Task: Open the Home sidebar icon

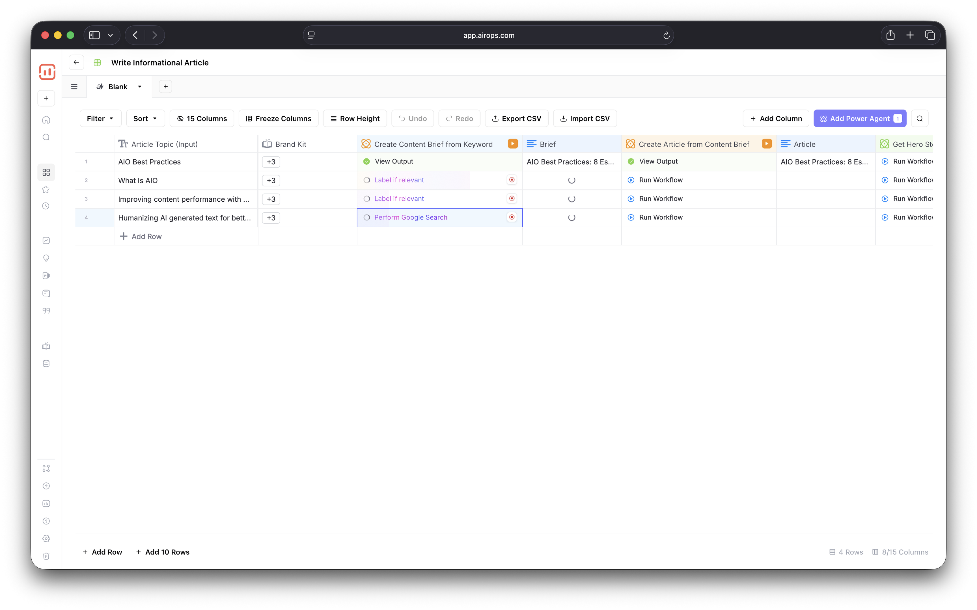Action: [46, 120]
